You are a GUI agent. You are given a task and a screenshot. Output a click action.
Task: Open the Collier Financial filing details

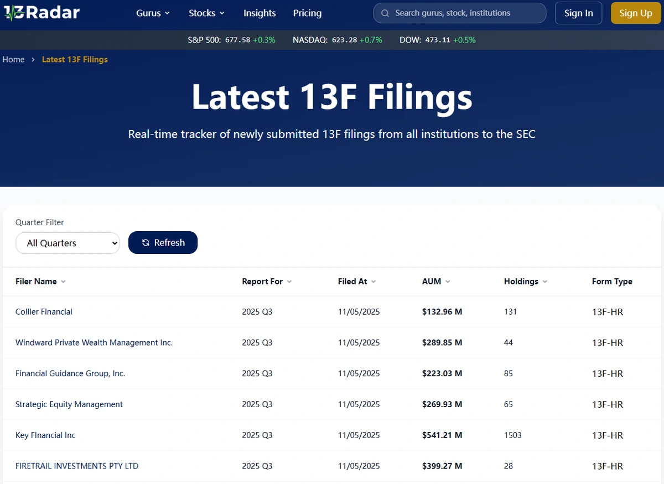(x=44, y=311)
